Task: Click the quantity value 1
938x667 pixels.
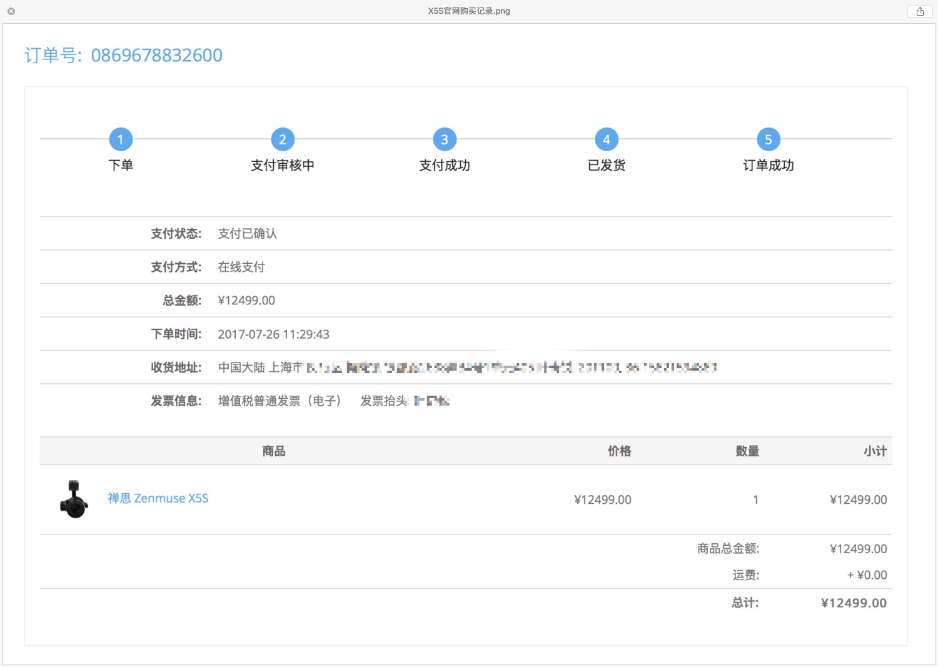Action: point(756,500)
